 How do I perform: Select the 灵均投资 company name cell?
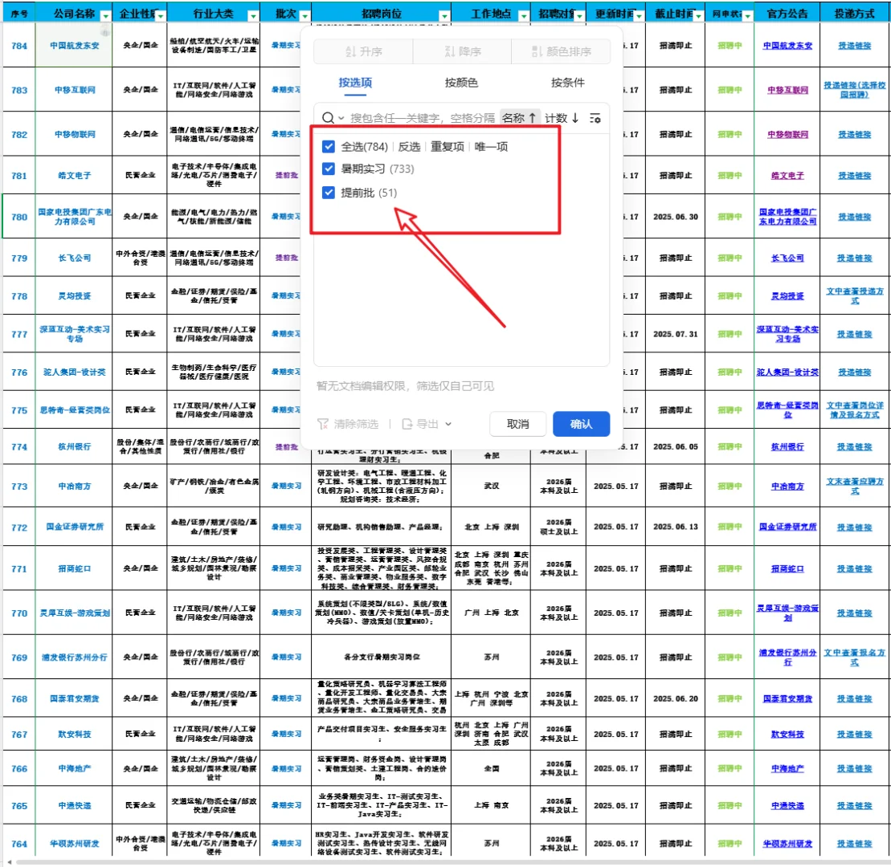[74, 295]
